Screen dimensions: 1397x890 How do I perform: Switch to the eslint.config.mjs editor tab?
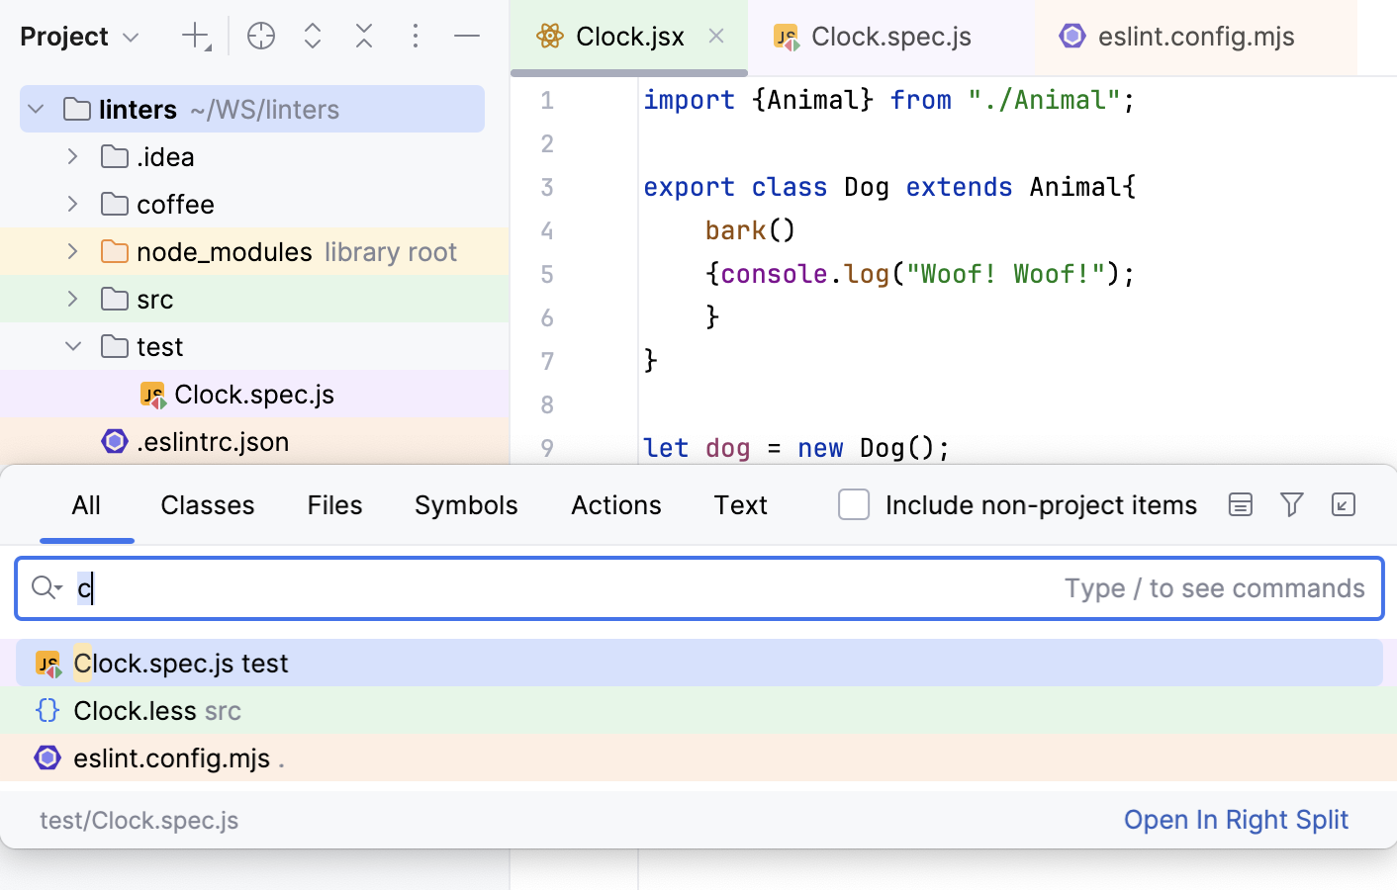1195,37
